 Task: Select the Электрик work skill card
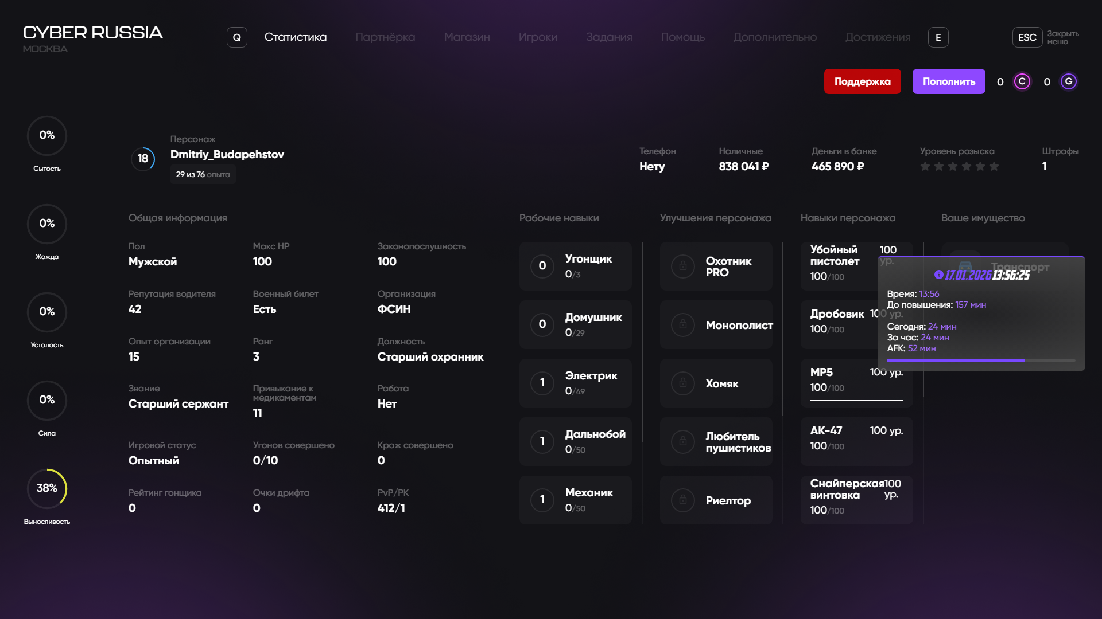click(x=575, y=383)
